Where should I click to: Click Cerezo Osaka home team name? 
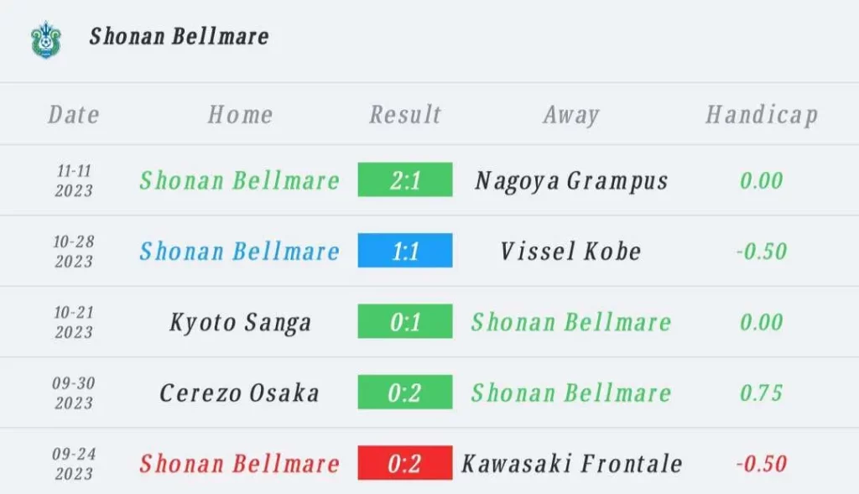click(239, 393)
